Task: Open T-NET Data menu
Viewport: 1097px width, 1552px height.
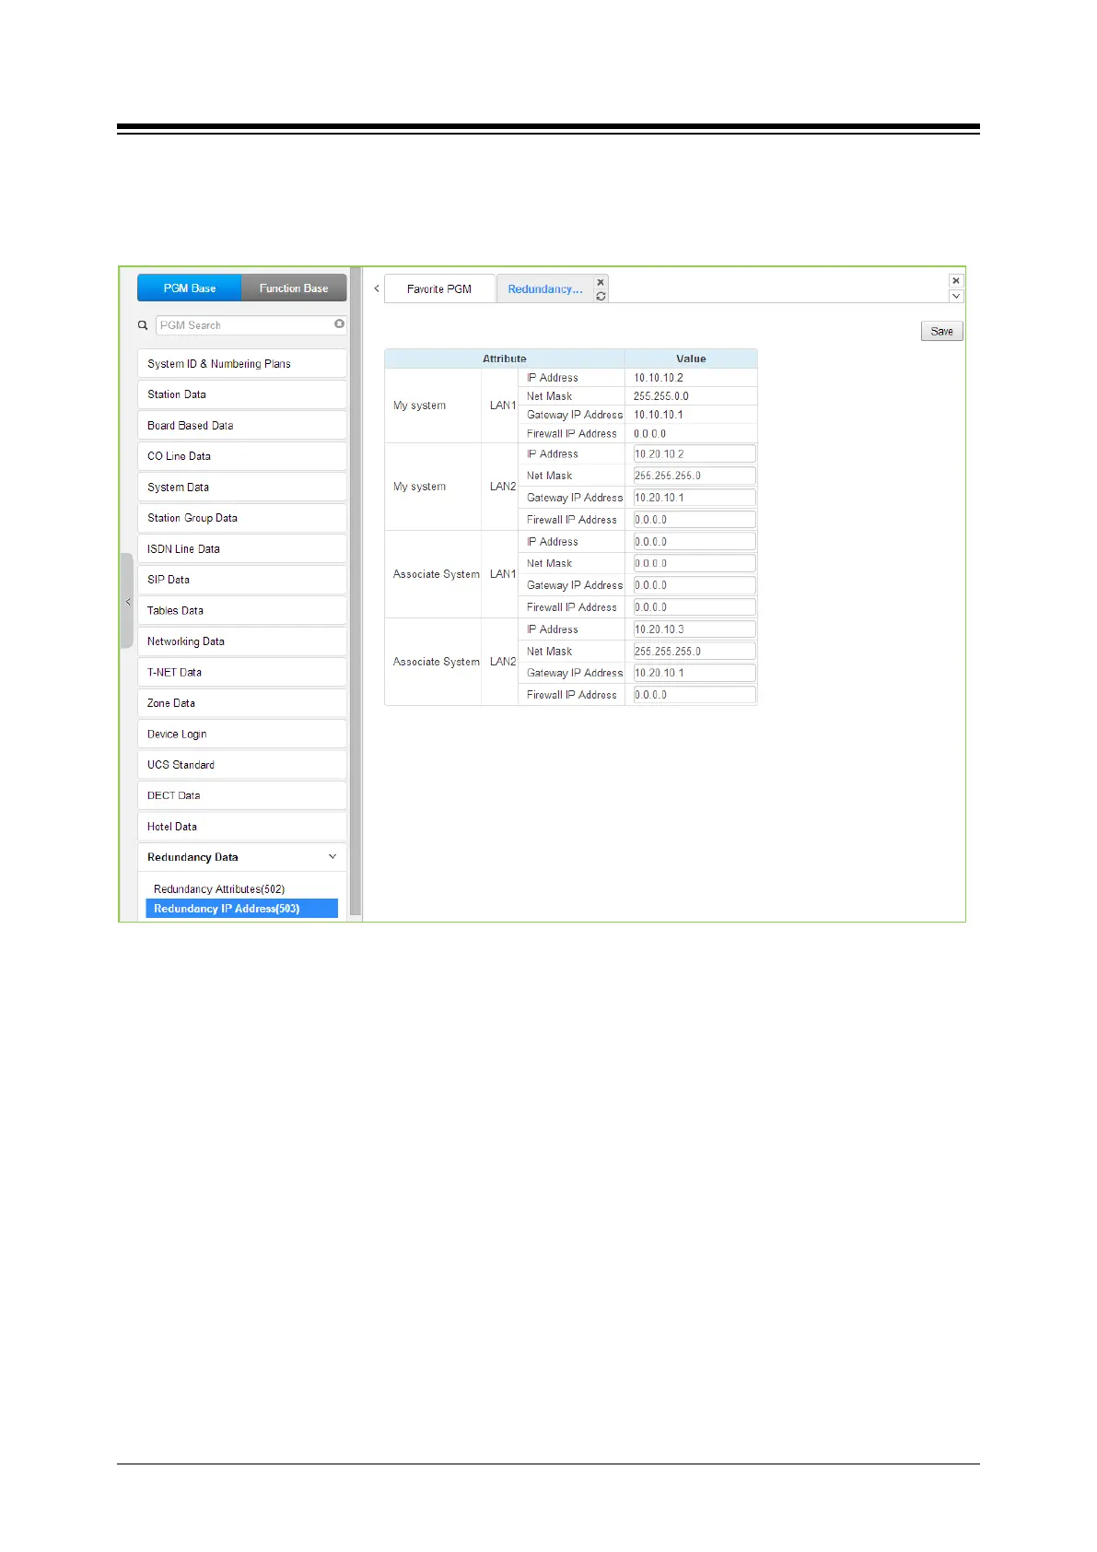Action: [x=242, y=673]
